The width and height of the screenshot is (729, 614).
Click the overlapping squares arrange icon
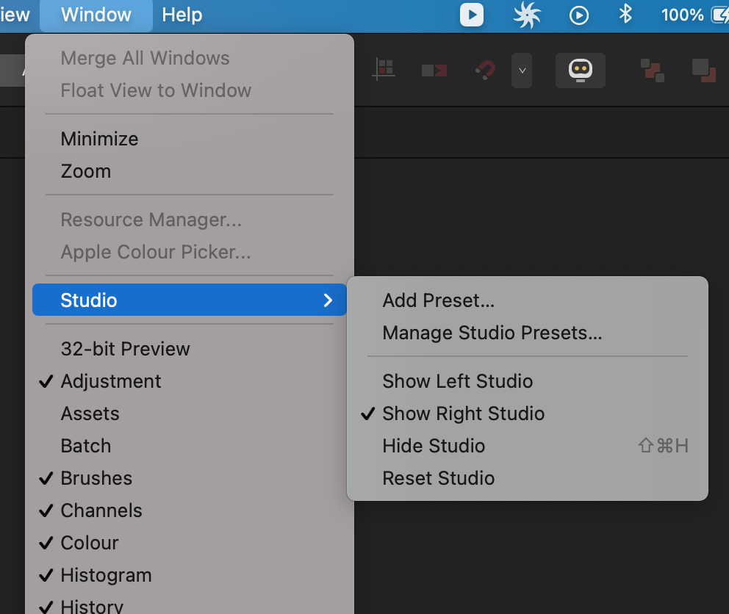[x=653, y=71]
